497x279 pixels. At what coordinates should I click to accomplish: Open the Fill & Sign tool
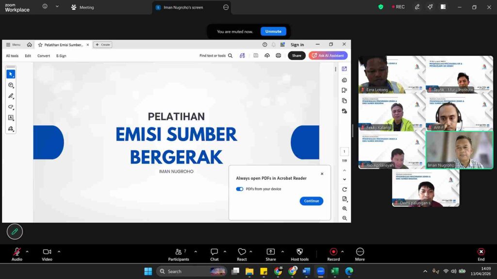pyautogui.click(x=11, y=129)
